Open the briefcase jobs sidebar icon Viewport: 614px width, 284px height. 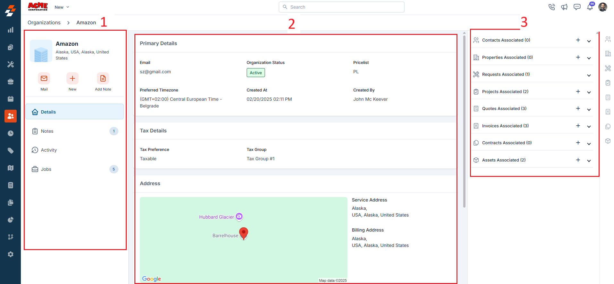11,82
